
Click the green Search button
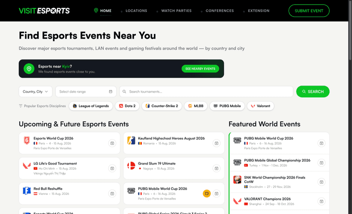point(313,92)
